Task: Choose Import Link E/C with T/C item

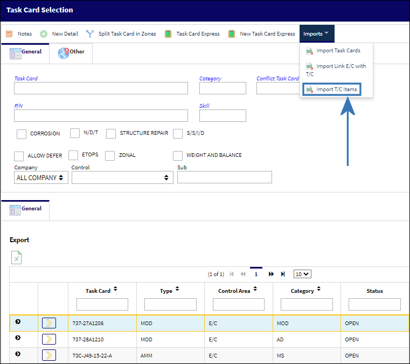Action: (x=336, y=70)
